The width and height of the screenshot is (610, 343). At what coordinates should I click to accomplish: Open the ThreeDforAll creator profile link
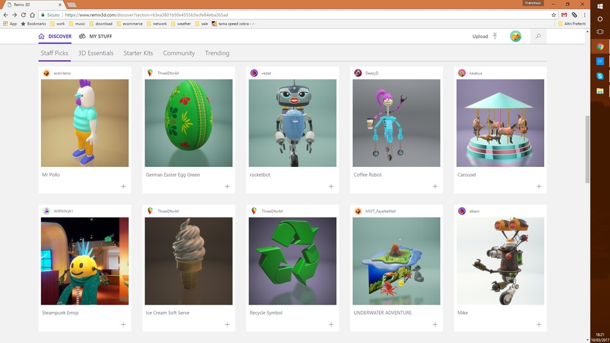click(x=168, y=73)
